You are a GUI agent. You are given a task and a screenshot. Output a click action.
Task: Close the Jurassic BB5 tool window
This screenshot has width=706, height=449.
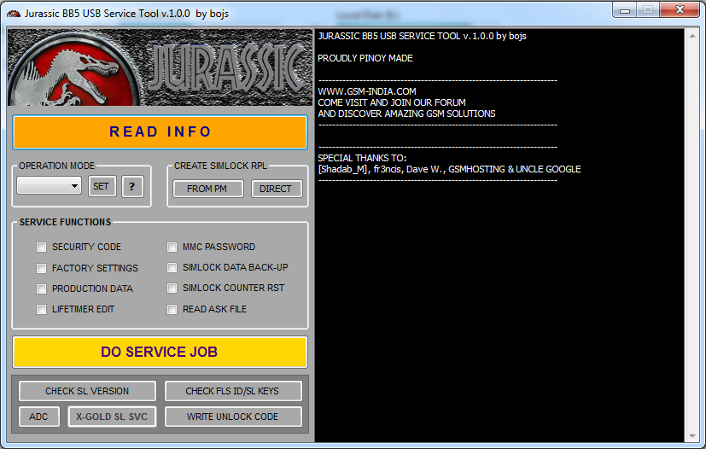(680, 10)
